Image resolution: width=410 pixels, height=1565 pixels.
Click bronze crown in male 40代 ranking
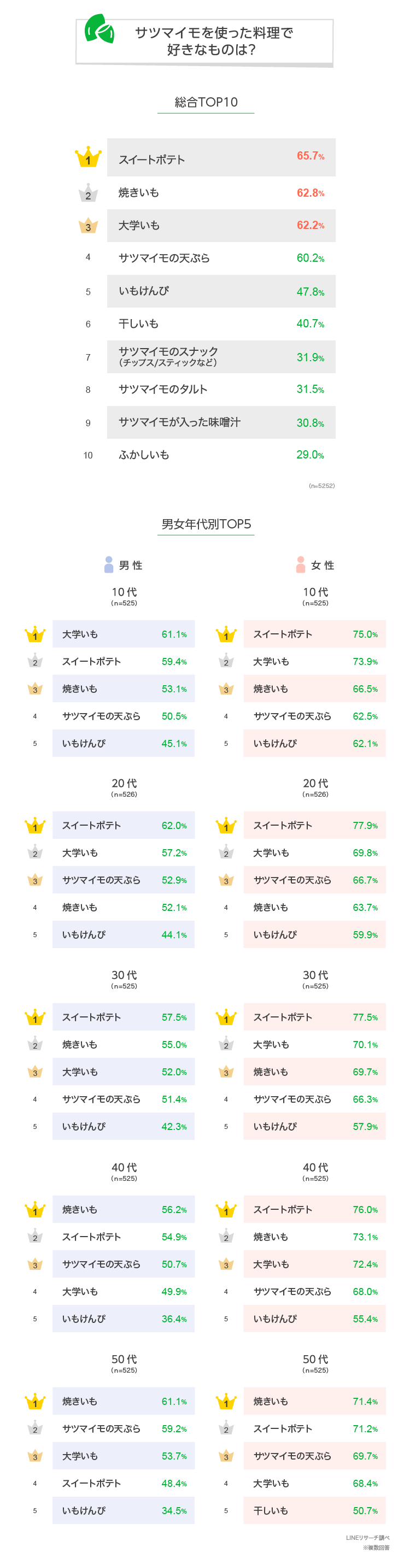(35, 1264)
